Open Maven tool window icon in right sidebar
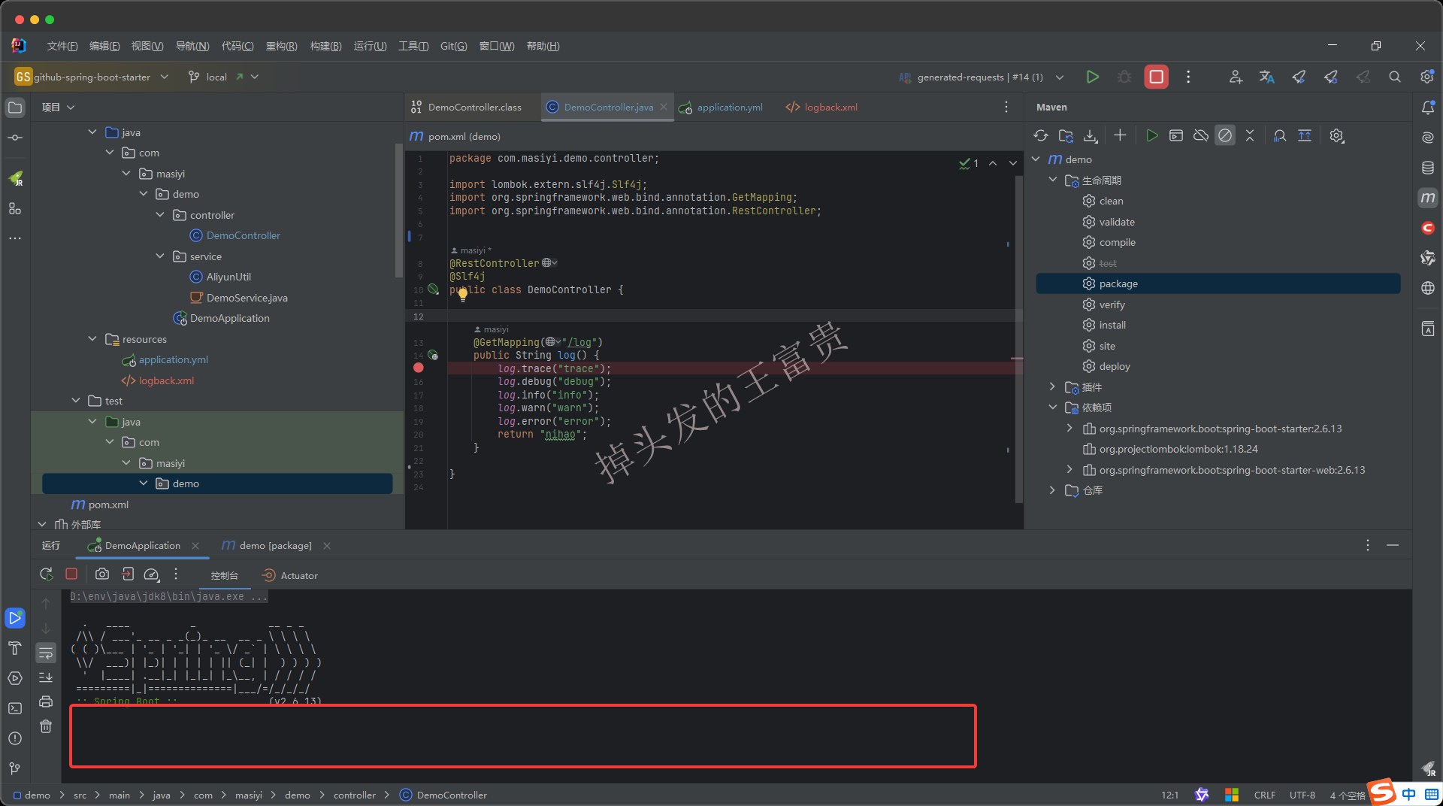The image size is (1443, 806). (1428, 198)
